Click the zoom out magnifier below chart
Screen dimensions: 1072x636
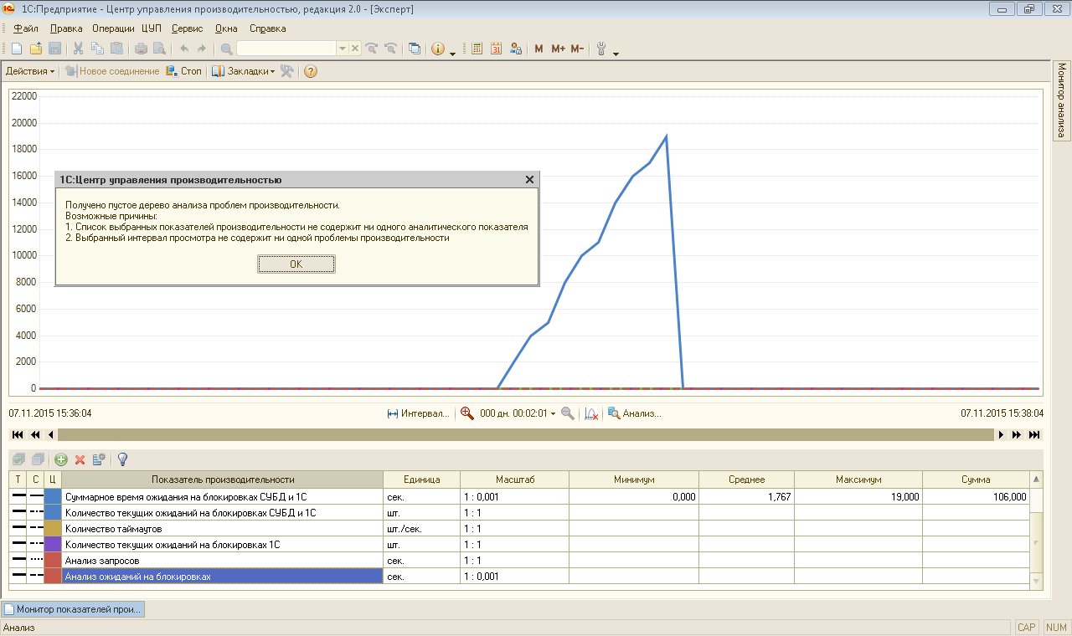(x=568, y=413)
